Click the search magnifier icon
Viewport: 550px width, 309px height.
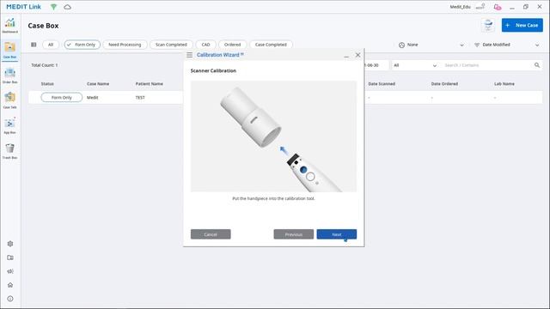(536, 65)
